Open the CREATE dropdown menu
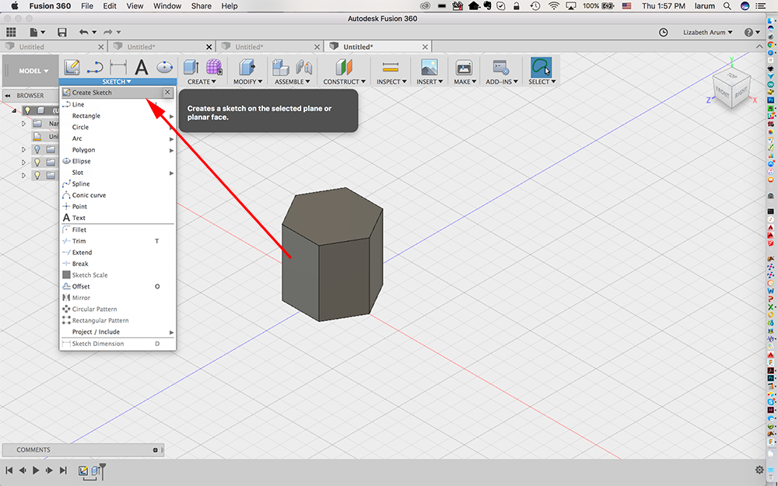This screenshot has height=486, width=778. pos(202,82)
